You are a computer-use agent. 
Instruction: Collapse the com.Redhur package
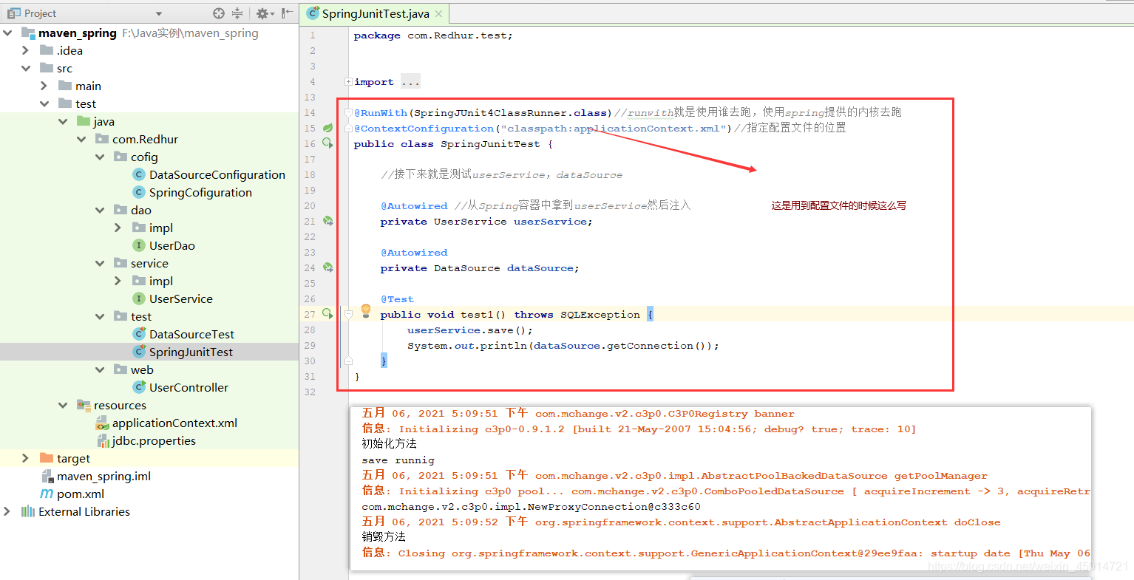click(x=81, y=139)
